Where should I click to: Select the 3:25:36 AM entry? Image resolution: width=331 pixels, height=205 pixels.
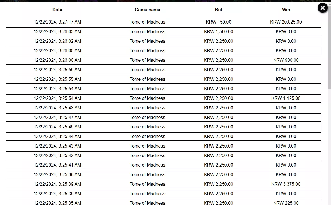163,194
